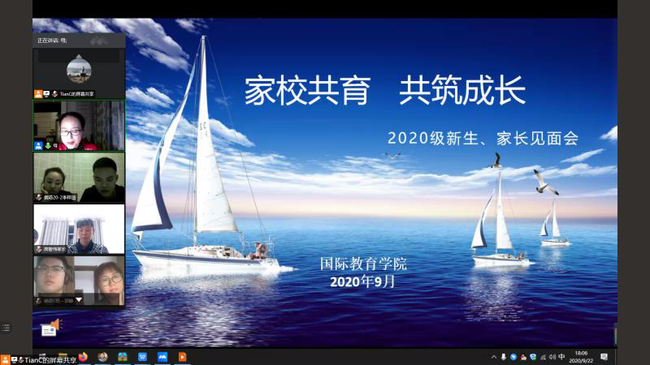
Task: Select the active speaker video tile with green border
Action: tap(79, 125)
